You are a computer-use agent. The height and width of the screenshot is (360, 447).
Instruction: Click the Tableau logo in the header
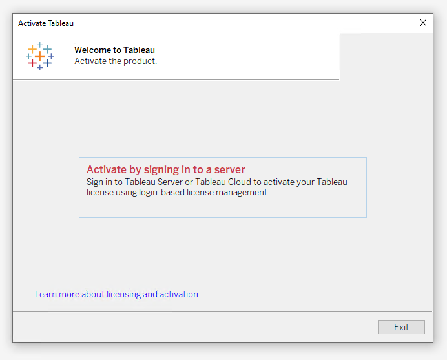[x=40, y=56]
